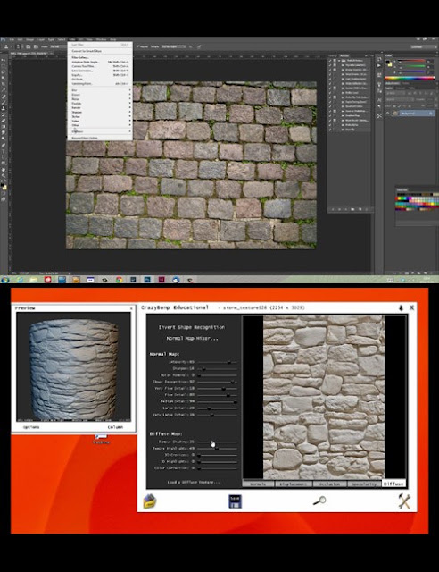
Task: Click the rainbow color spectrum ramp
Action: coord(410,78)
